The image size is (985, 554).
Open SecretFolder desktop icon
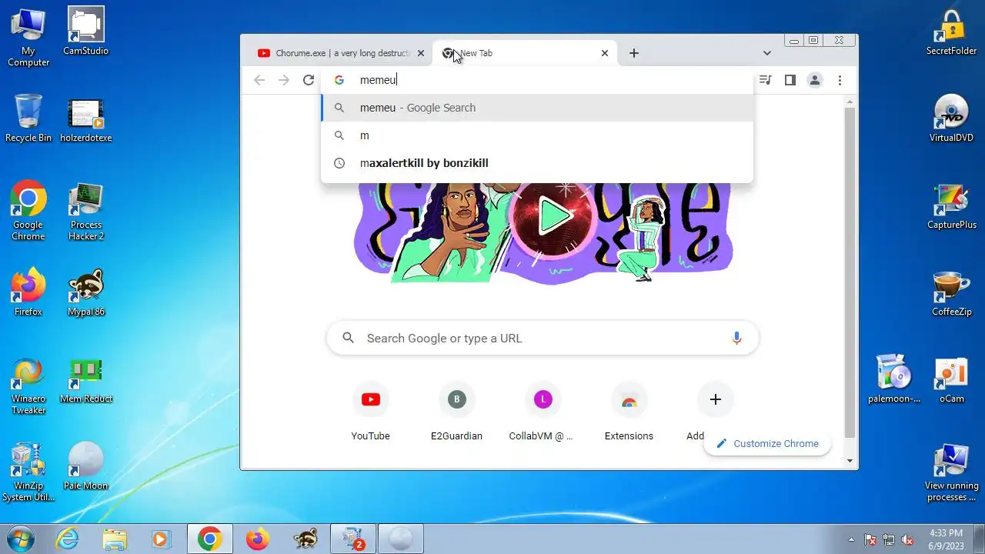pos(952,32)
